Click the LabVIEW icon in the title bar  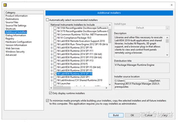click(5, 5)
